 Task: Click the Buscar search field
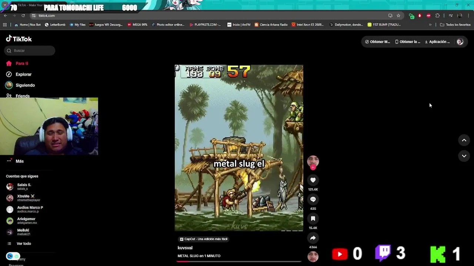30,51
